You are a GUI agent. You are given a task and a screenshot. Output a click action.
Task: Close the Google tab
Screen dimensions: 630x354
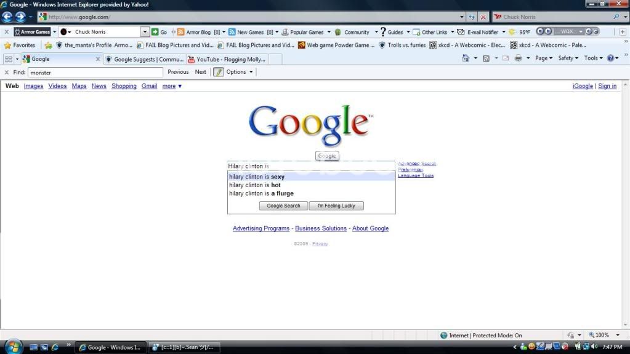[x=98, y=59]
